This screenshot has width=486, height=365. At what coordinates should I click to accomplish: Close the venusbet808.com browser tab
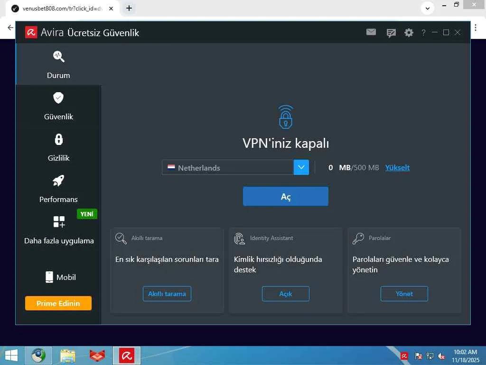click(111, 9)
